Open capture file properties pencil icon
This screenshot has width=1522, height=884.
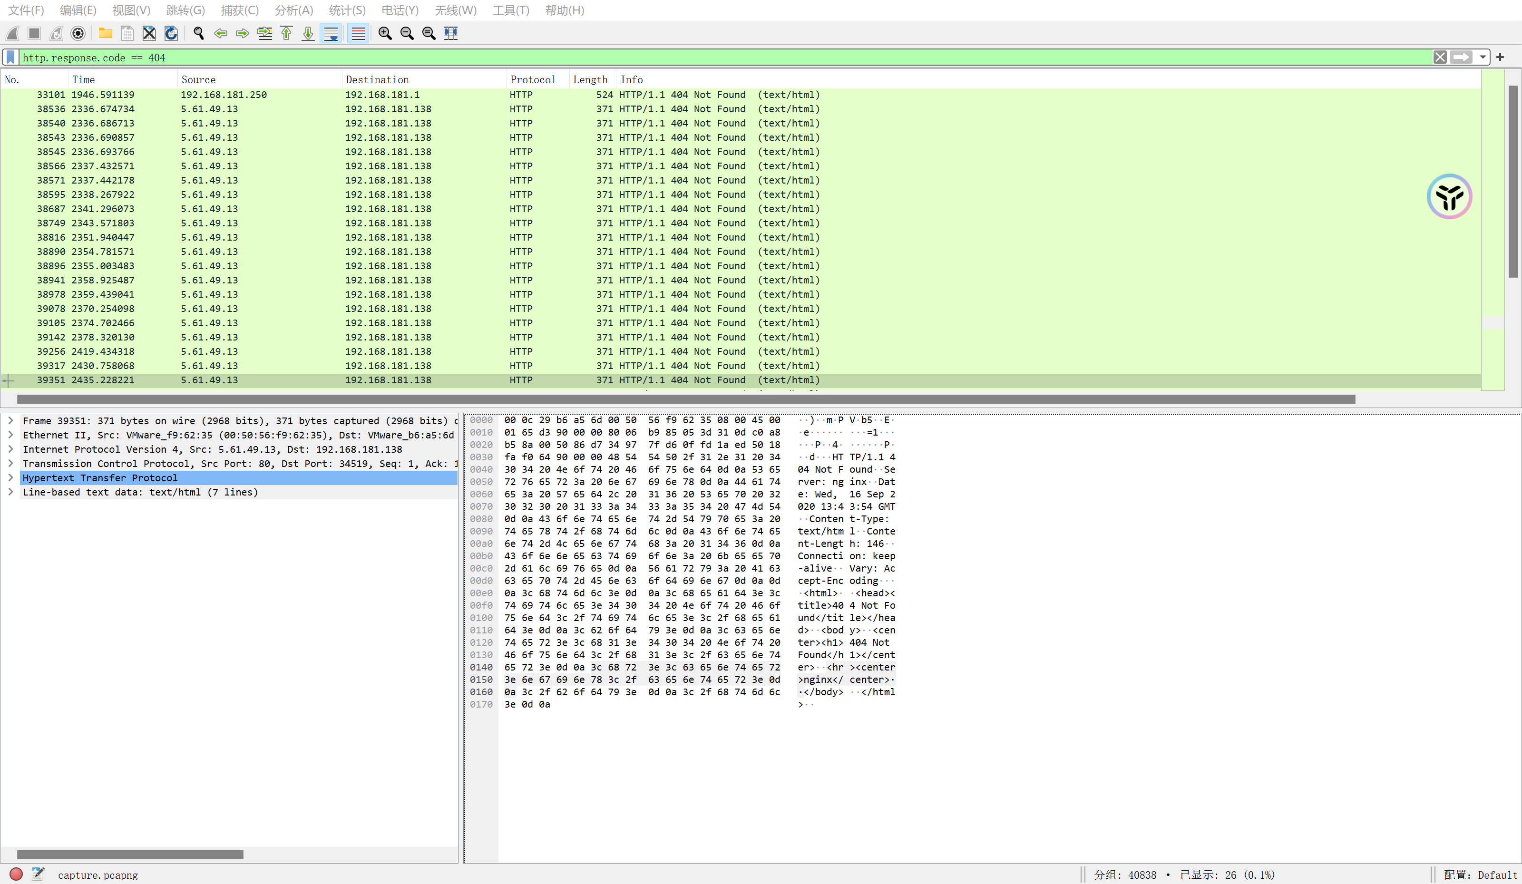click(38, 874)
